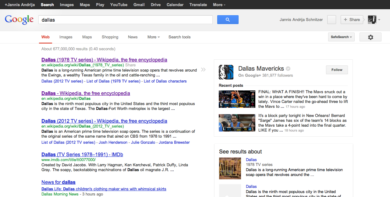Open the Dallas (2012 TV series) sitelink under the first result
The width and height of the screenshot is (390, 197).
(x=62, y=81)
